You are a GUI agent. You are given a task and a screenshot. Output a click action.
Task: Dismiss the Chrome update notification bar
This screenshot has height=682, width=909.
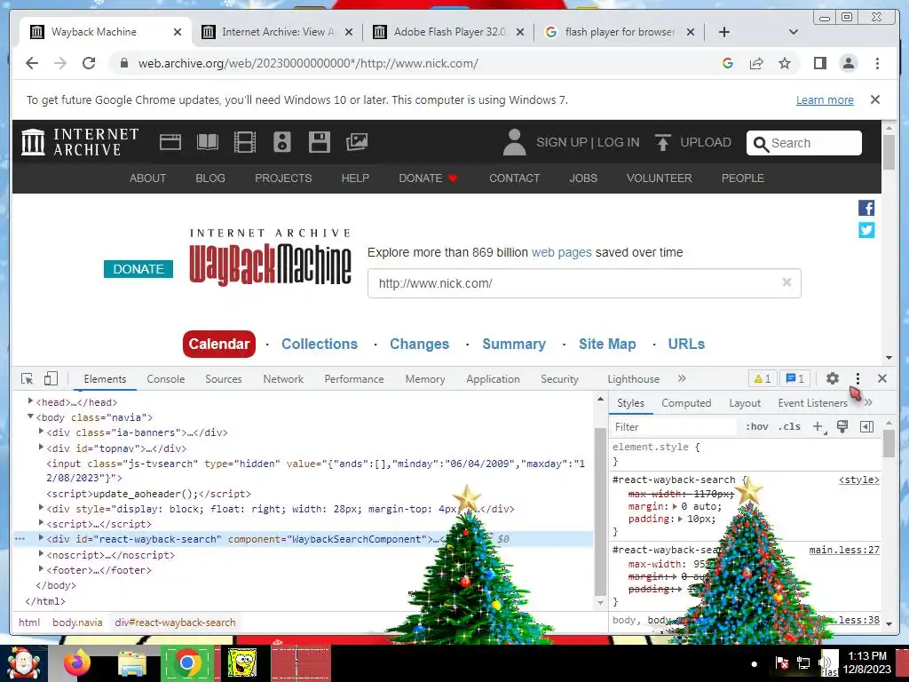tap(875, 99)
